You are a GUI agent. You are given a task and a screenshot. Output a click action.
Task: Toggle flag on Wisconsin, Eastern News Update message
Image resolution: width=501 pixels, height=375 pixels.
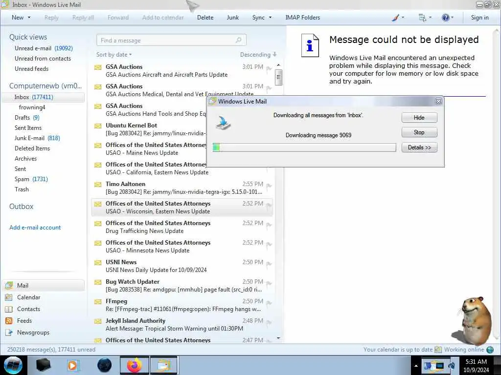tap(269, 205)
